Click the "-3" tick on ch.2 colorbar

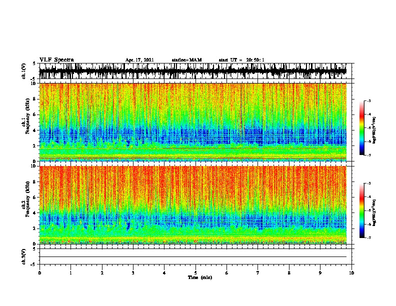tap(369, 183)
